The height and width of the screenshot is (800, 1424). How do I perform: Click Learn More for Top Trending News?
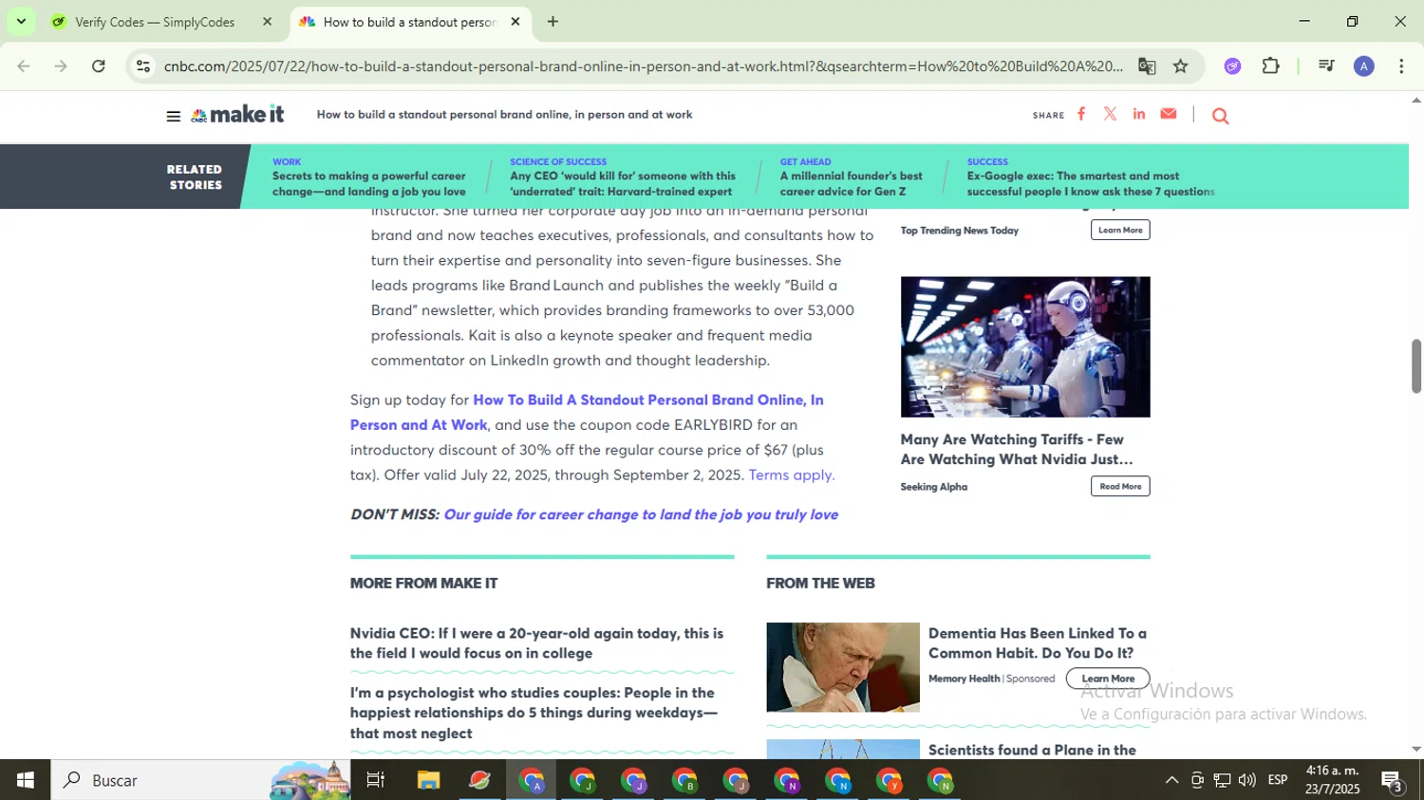point(1120,230)
